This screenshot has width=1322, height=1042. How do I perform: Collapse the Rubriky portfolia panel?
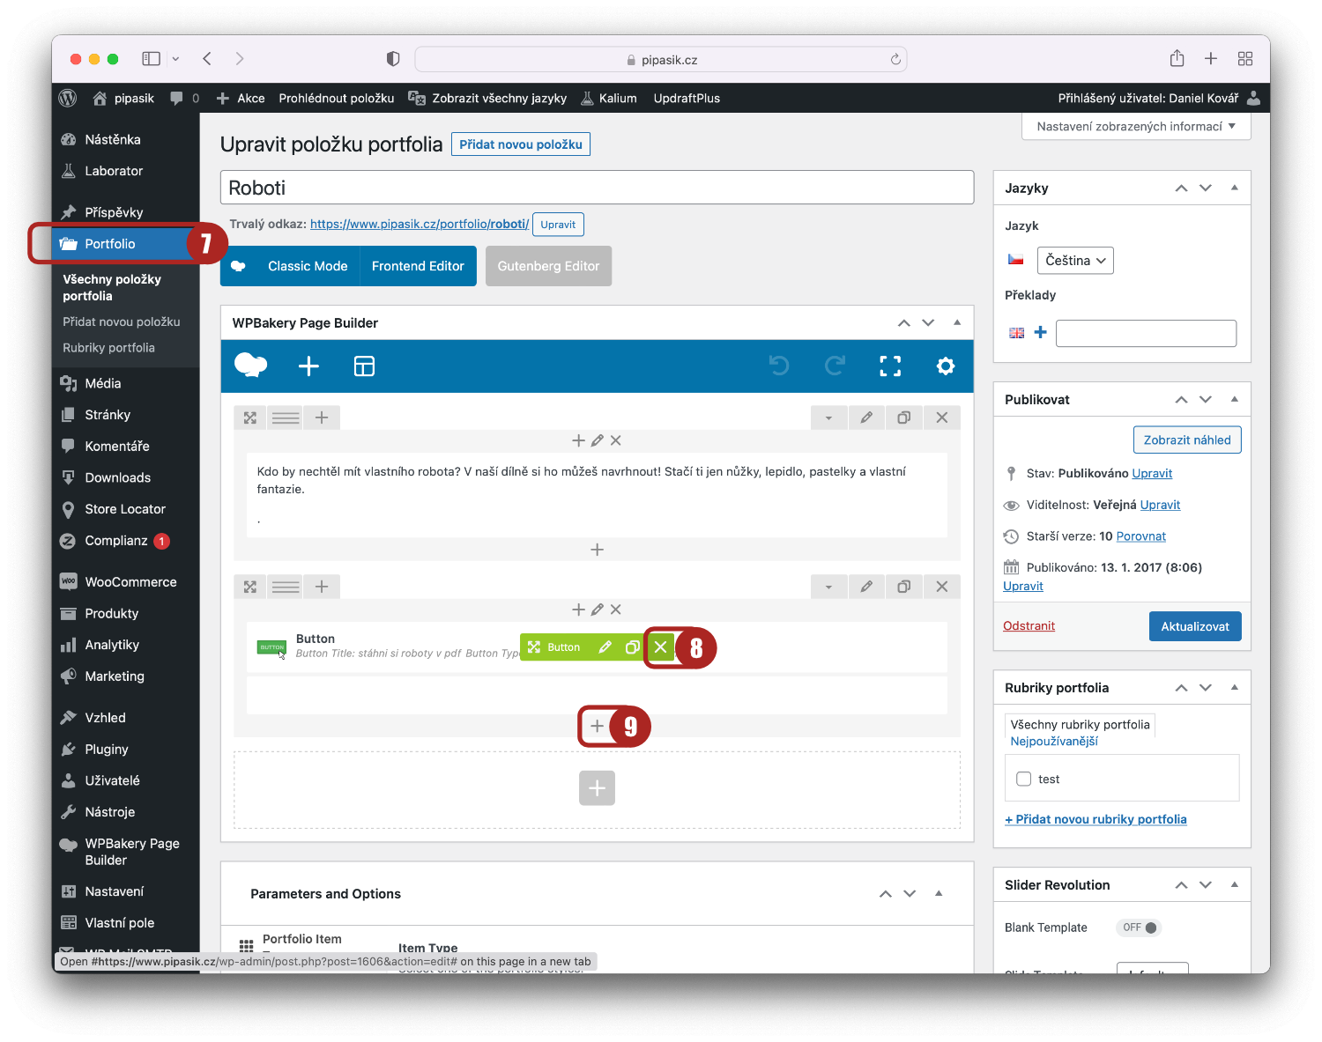(x=1234, y=687)
